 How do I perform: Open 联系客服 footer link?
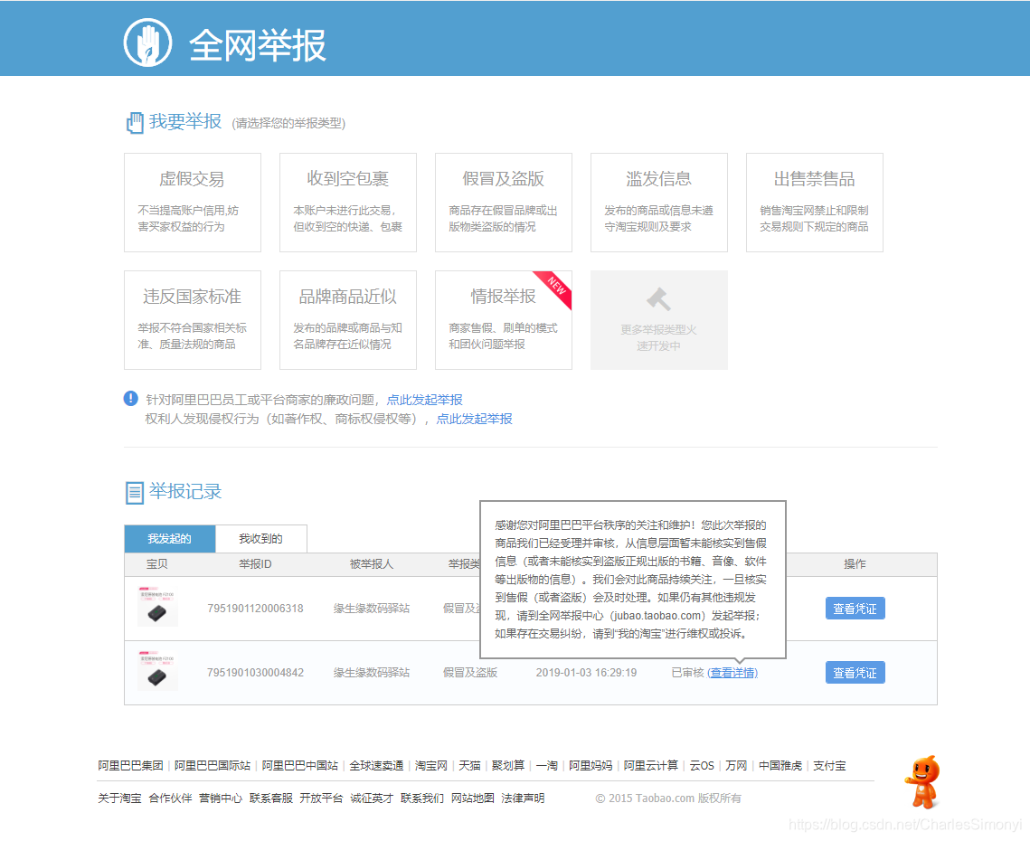click(x=271, y=798)
